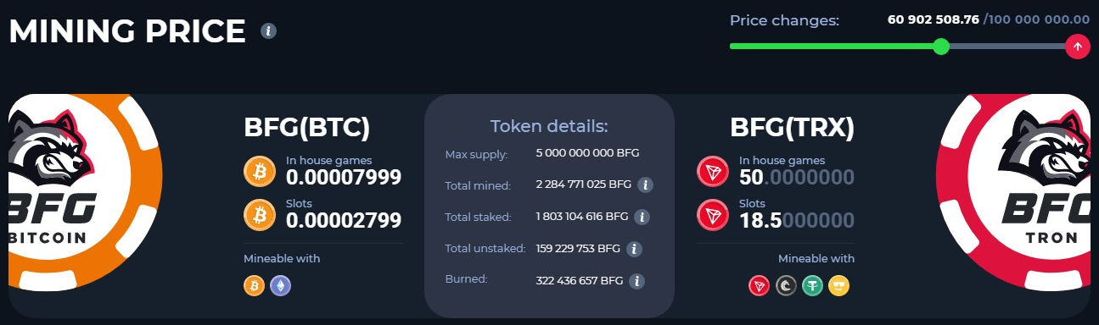This screenshot has height=325, width=1099.
Task: Click the info icon beside Mining Price
Action: pos(269,31)
